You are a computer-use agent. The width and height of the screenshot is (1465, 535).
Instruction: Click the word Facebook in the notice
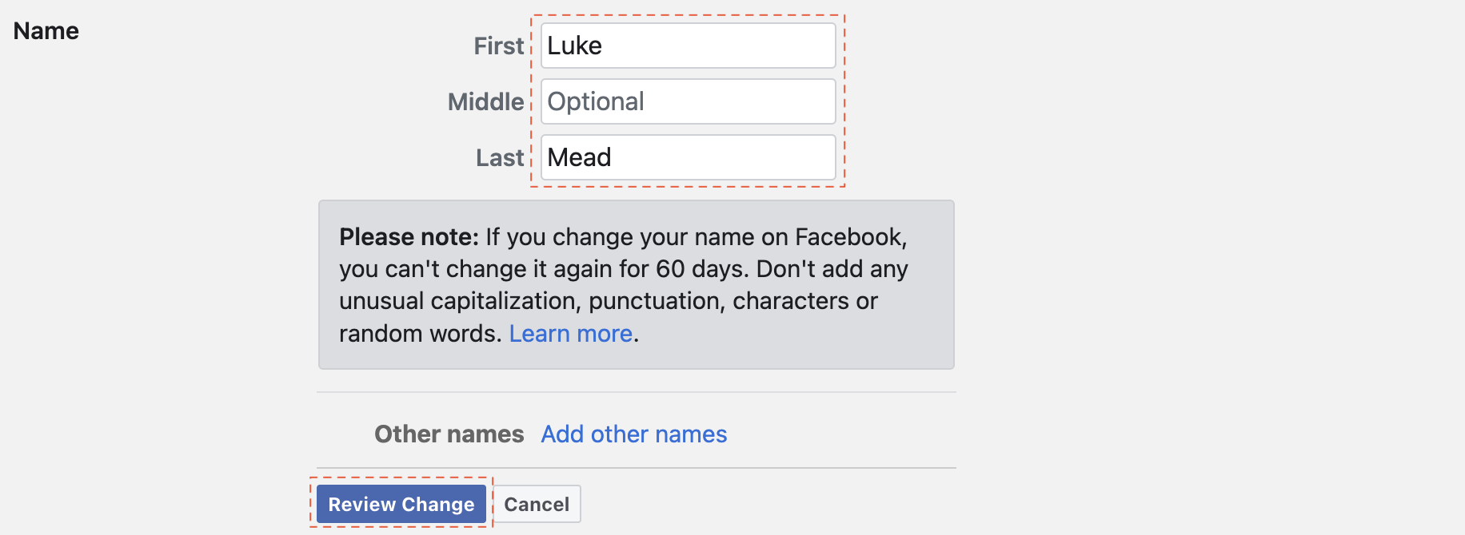click(849, 237)
